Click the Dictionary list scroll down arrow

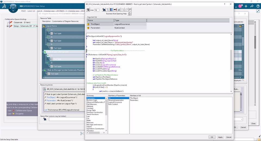pos(106,130)
